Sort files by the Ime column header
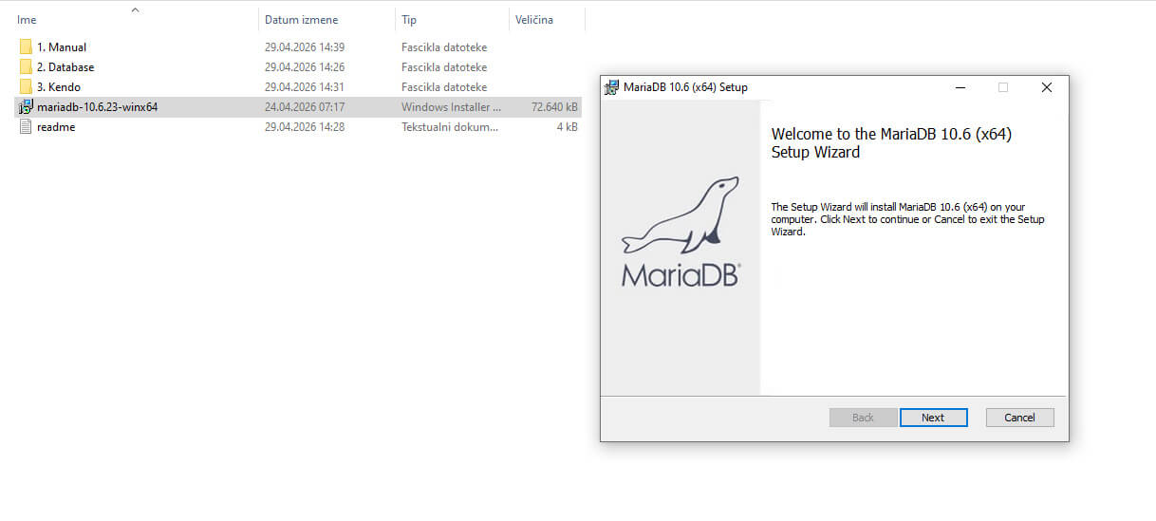 click(x=27, y=20)
